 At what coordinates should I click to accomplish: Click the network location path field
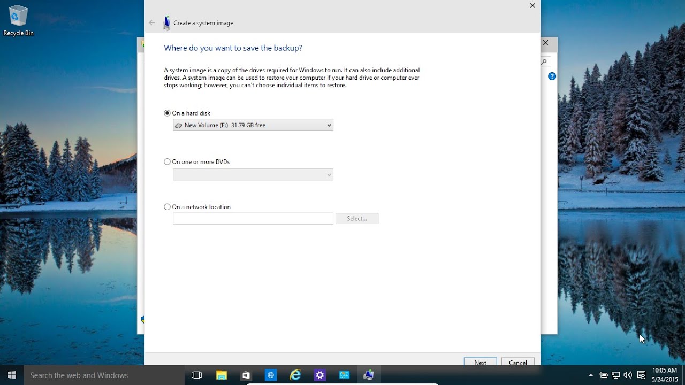point(253,218)
